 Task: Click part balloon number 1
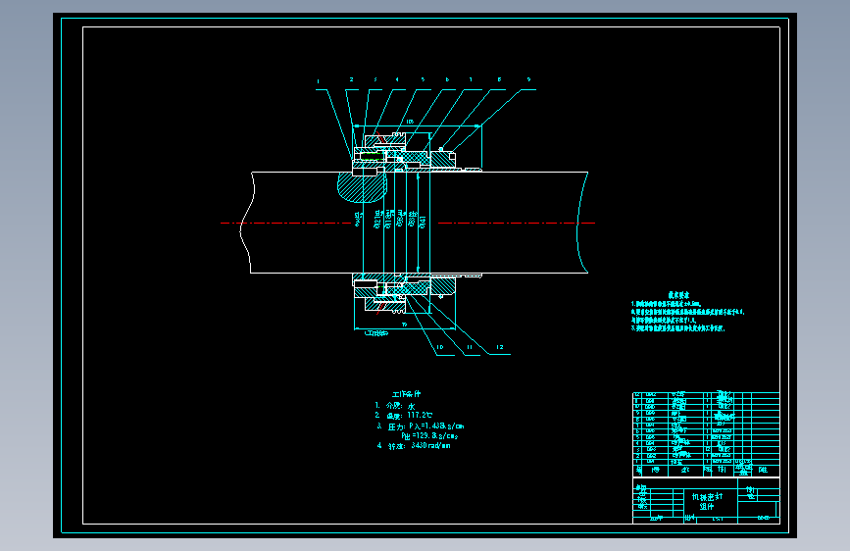[x=319, y=82]
